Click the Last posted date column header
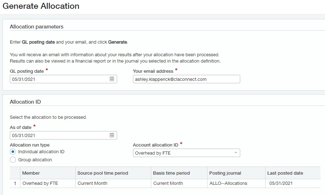The image size is (325, 195). (x=285, y=173)
